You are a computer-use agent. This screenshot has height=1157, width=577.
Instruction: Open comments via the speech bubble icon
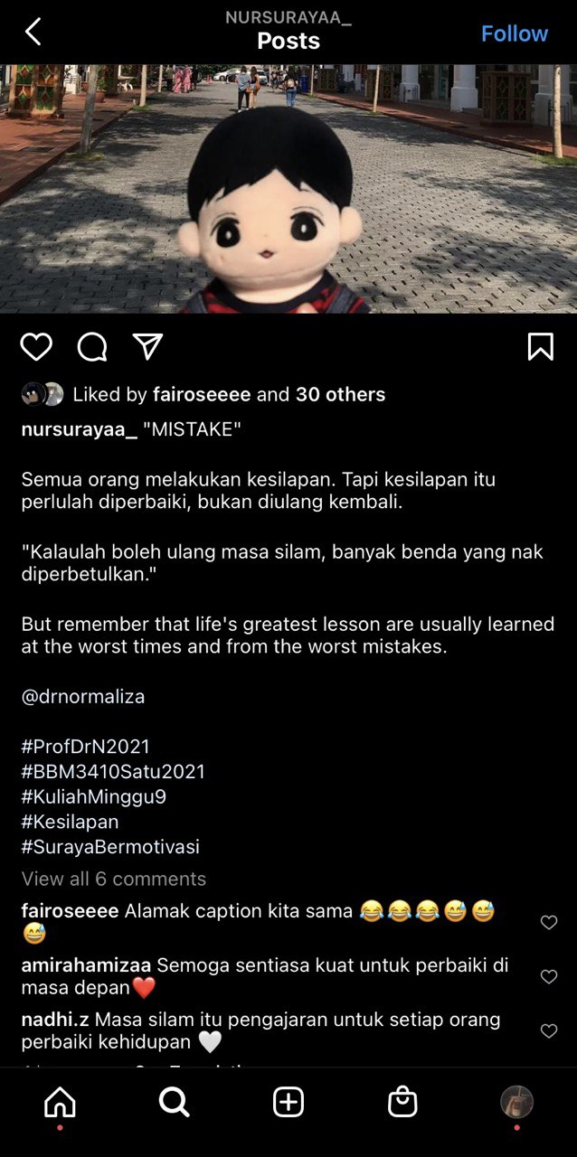[92, 347]
